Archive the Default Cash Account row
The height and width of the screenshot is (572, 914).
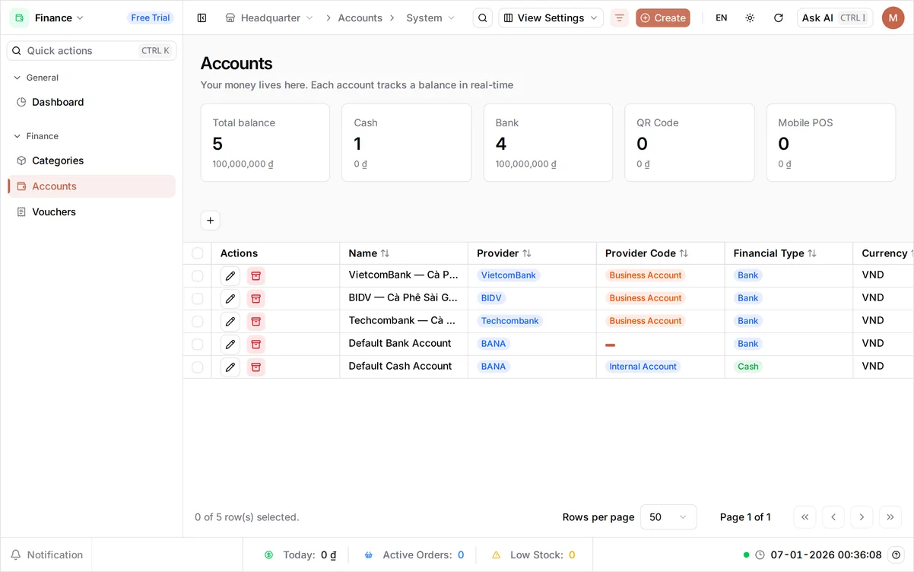256,367
